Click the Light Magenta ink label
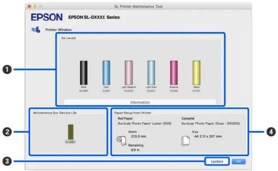278x171 pixels. coord(129,87)
